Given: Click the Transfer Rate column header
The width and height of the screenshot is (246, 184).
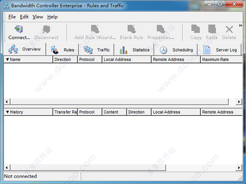Looking at the screenshot, I should 65,112.
